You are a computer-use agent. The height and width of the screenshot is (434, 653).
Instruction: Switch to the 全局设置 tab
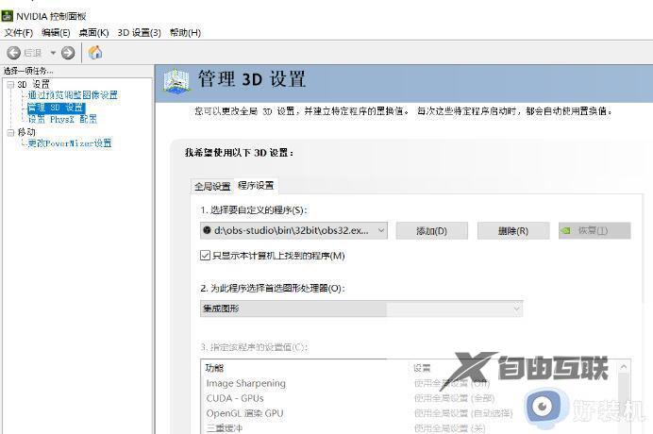[x=212, y=186]
